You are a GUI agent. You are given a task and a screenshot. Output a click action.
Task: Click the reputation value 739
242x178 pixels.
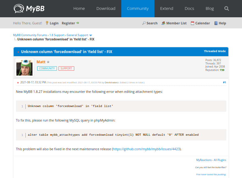click(x=222, y=70)
